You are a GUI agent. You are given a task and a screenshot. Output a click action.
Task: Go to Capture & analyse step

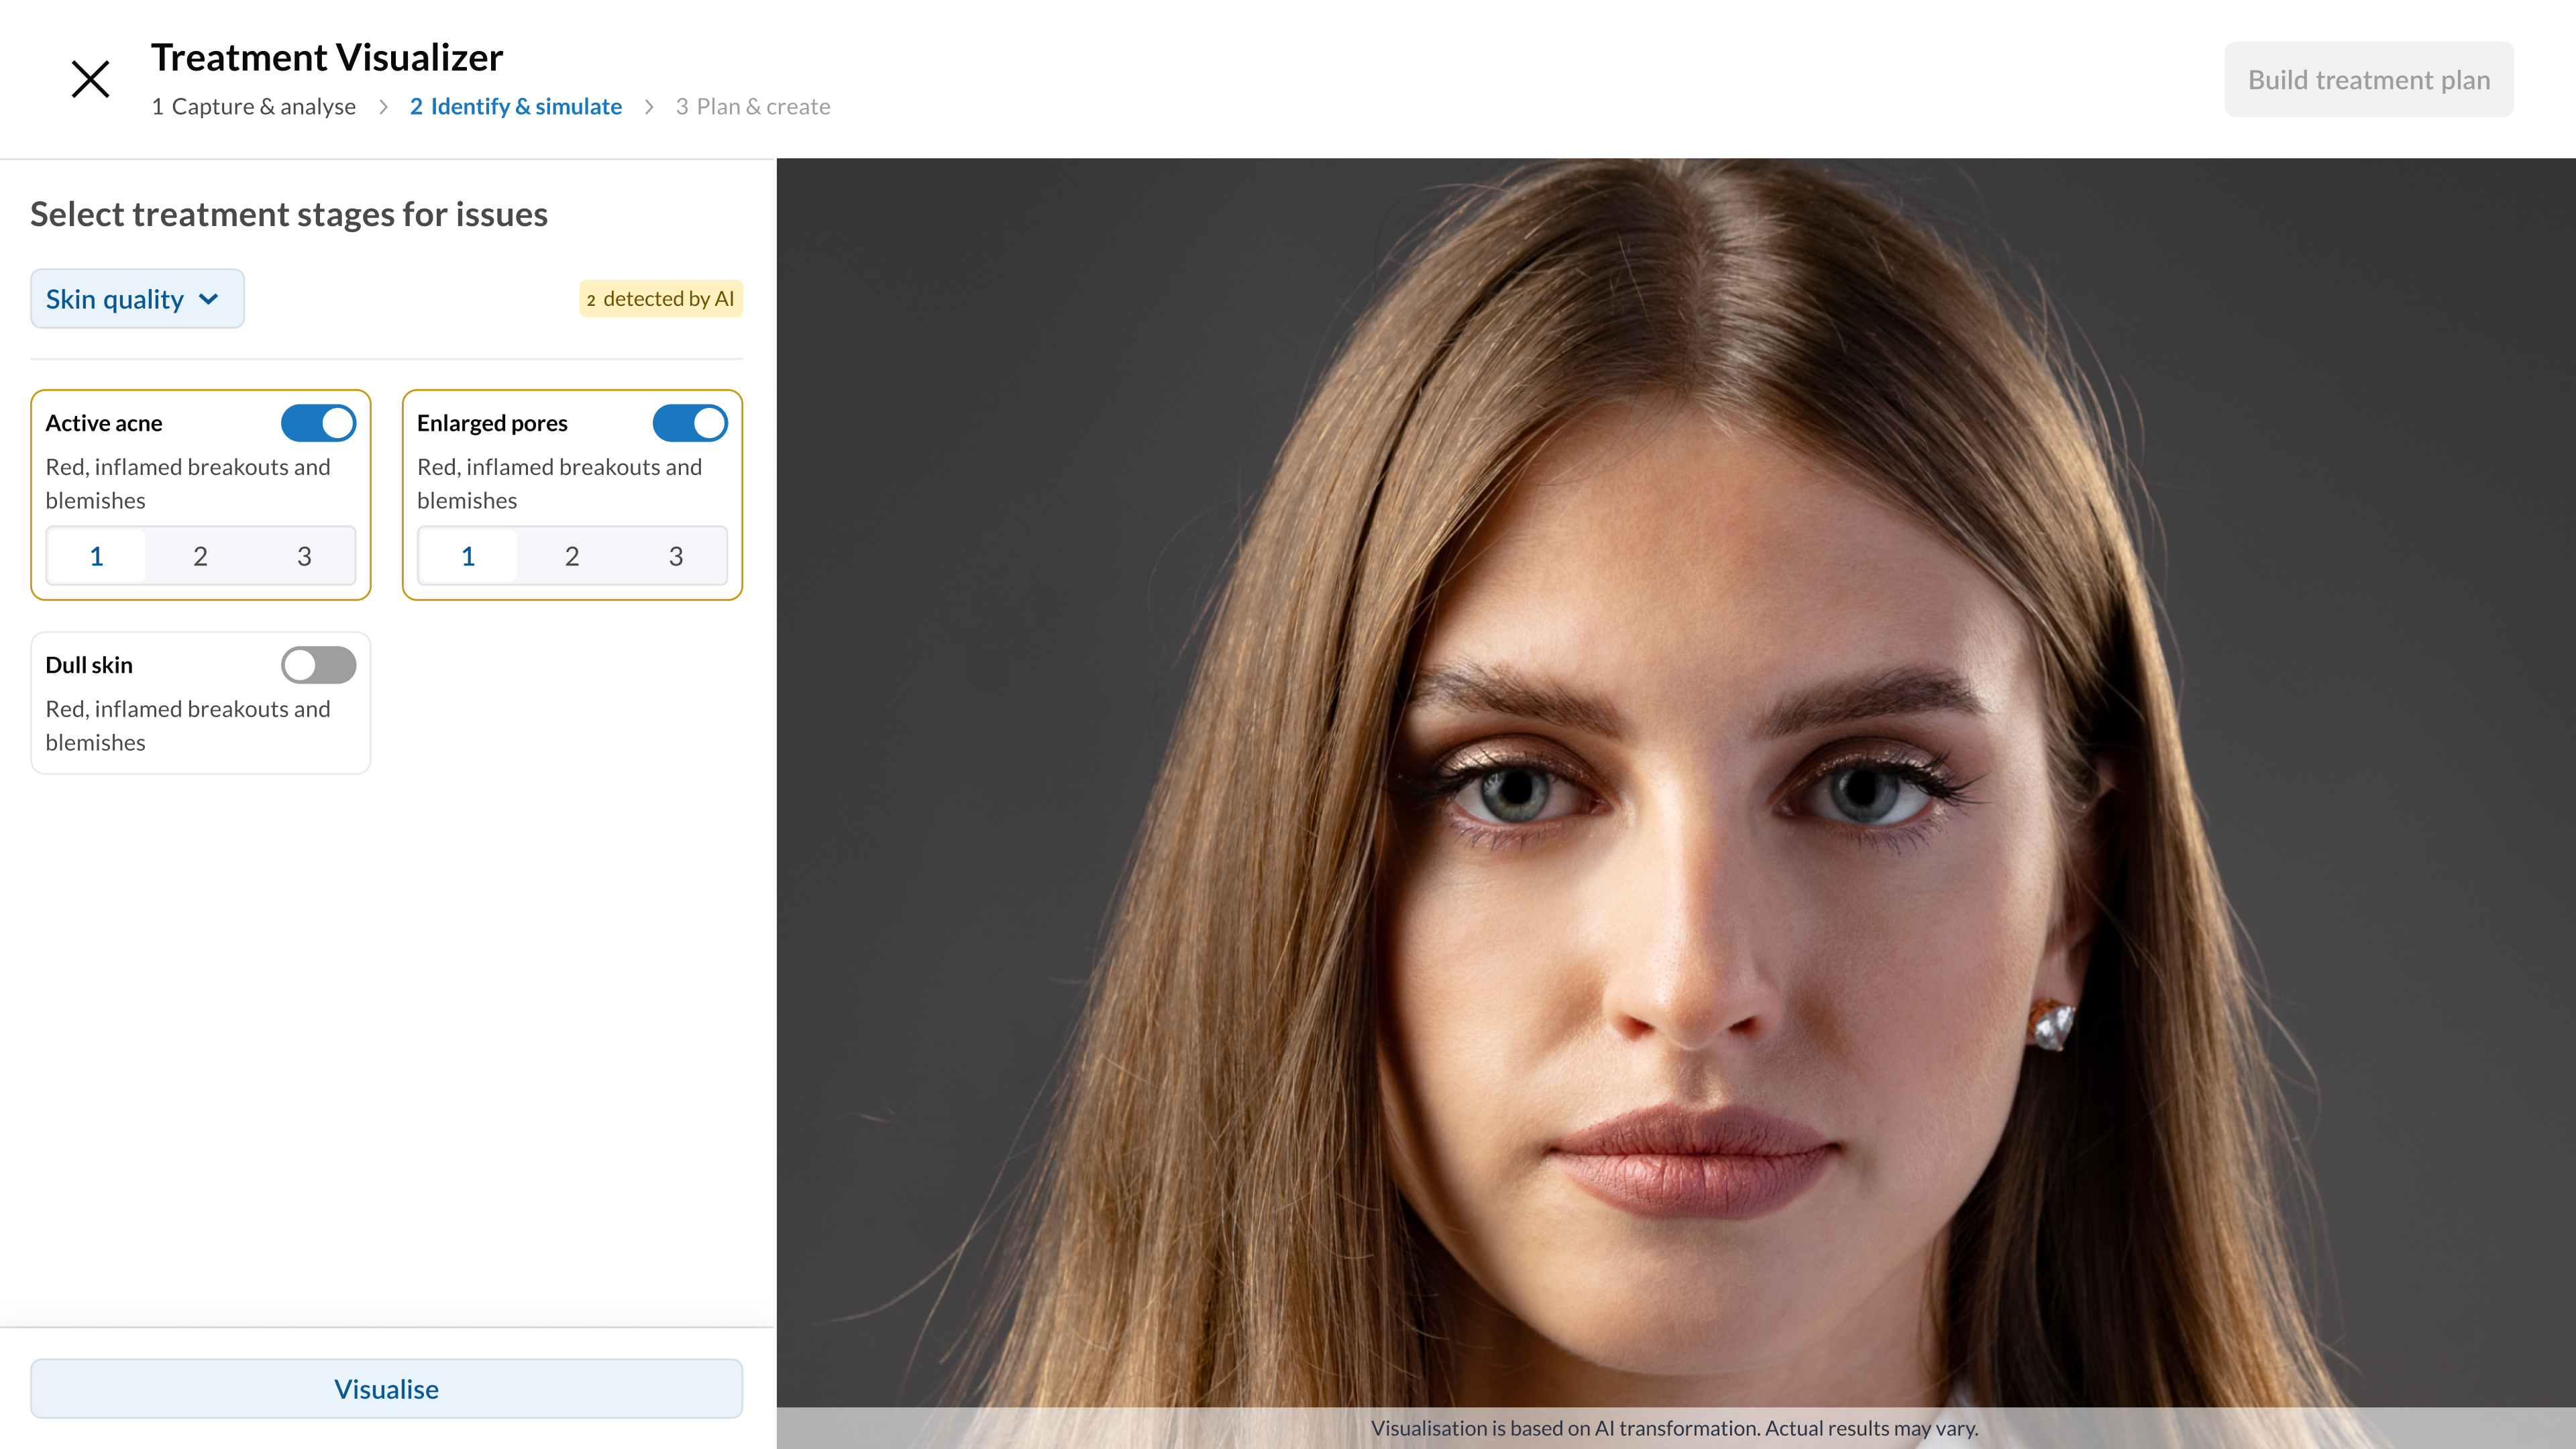(253, 107)
